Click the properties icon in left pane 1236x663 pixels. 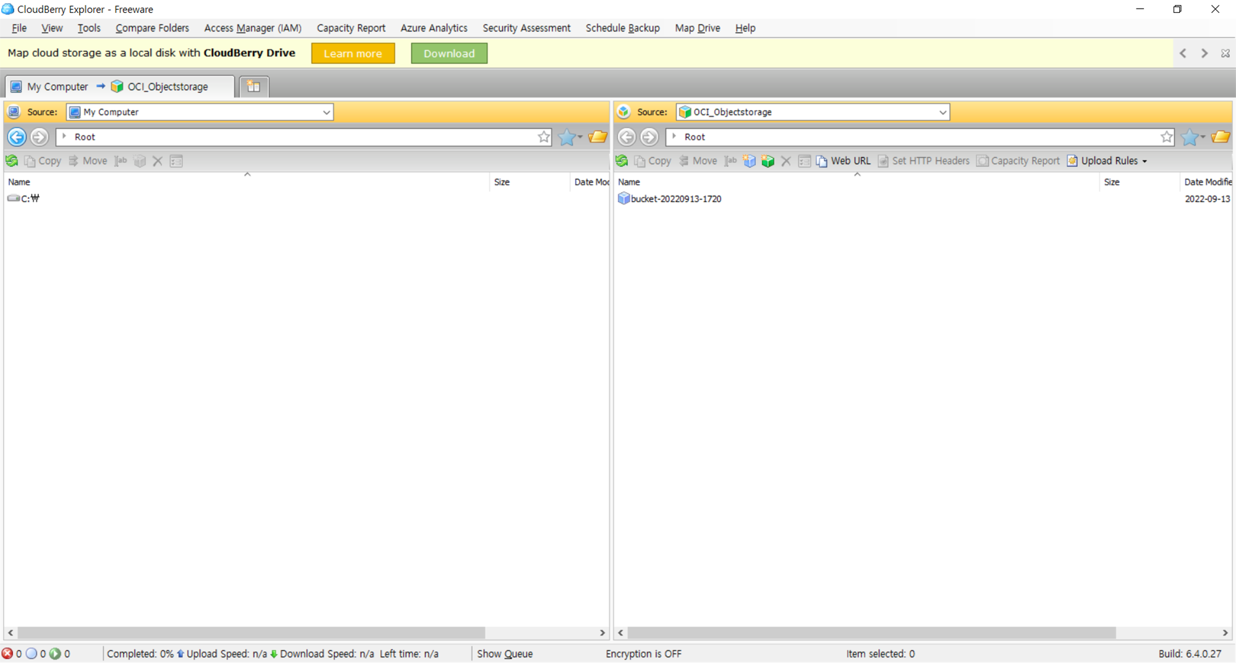pyautogui.click(x=176, y=161)
